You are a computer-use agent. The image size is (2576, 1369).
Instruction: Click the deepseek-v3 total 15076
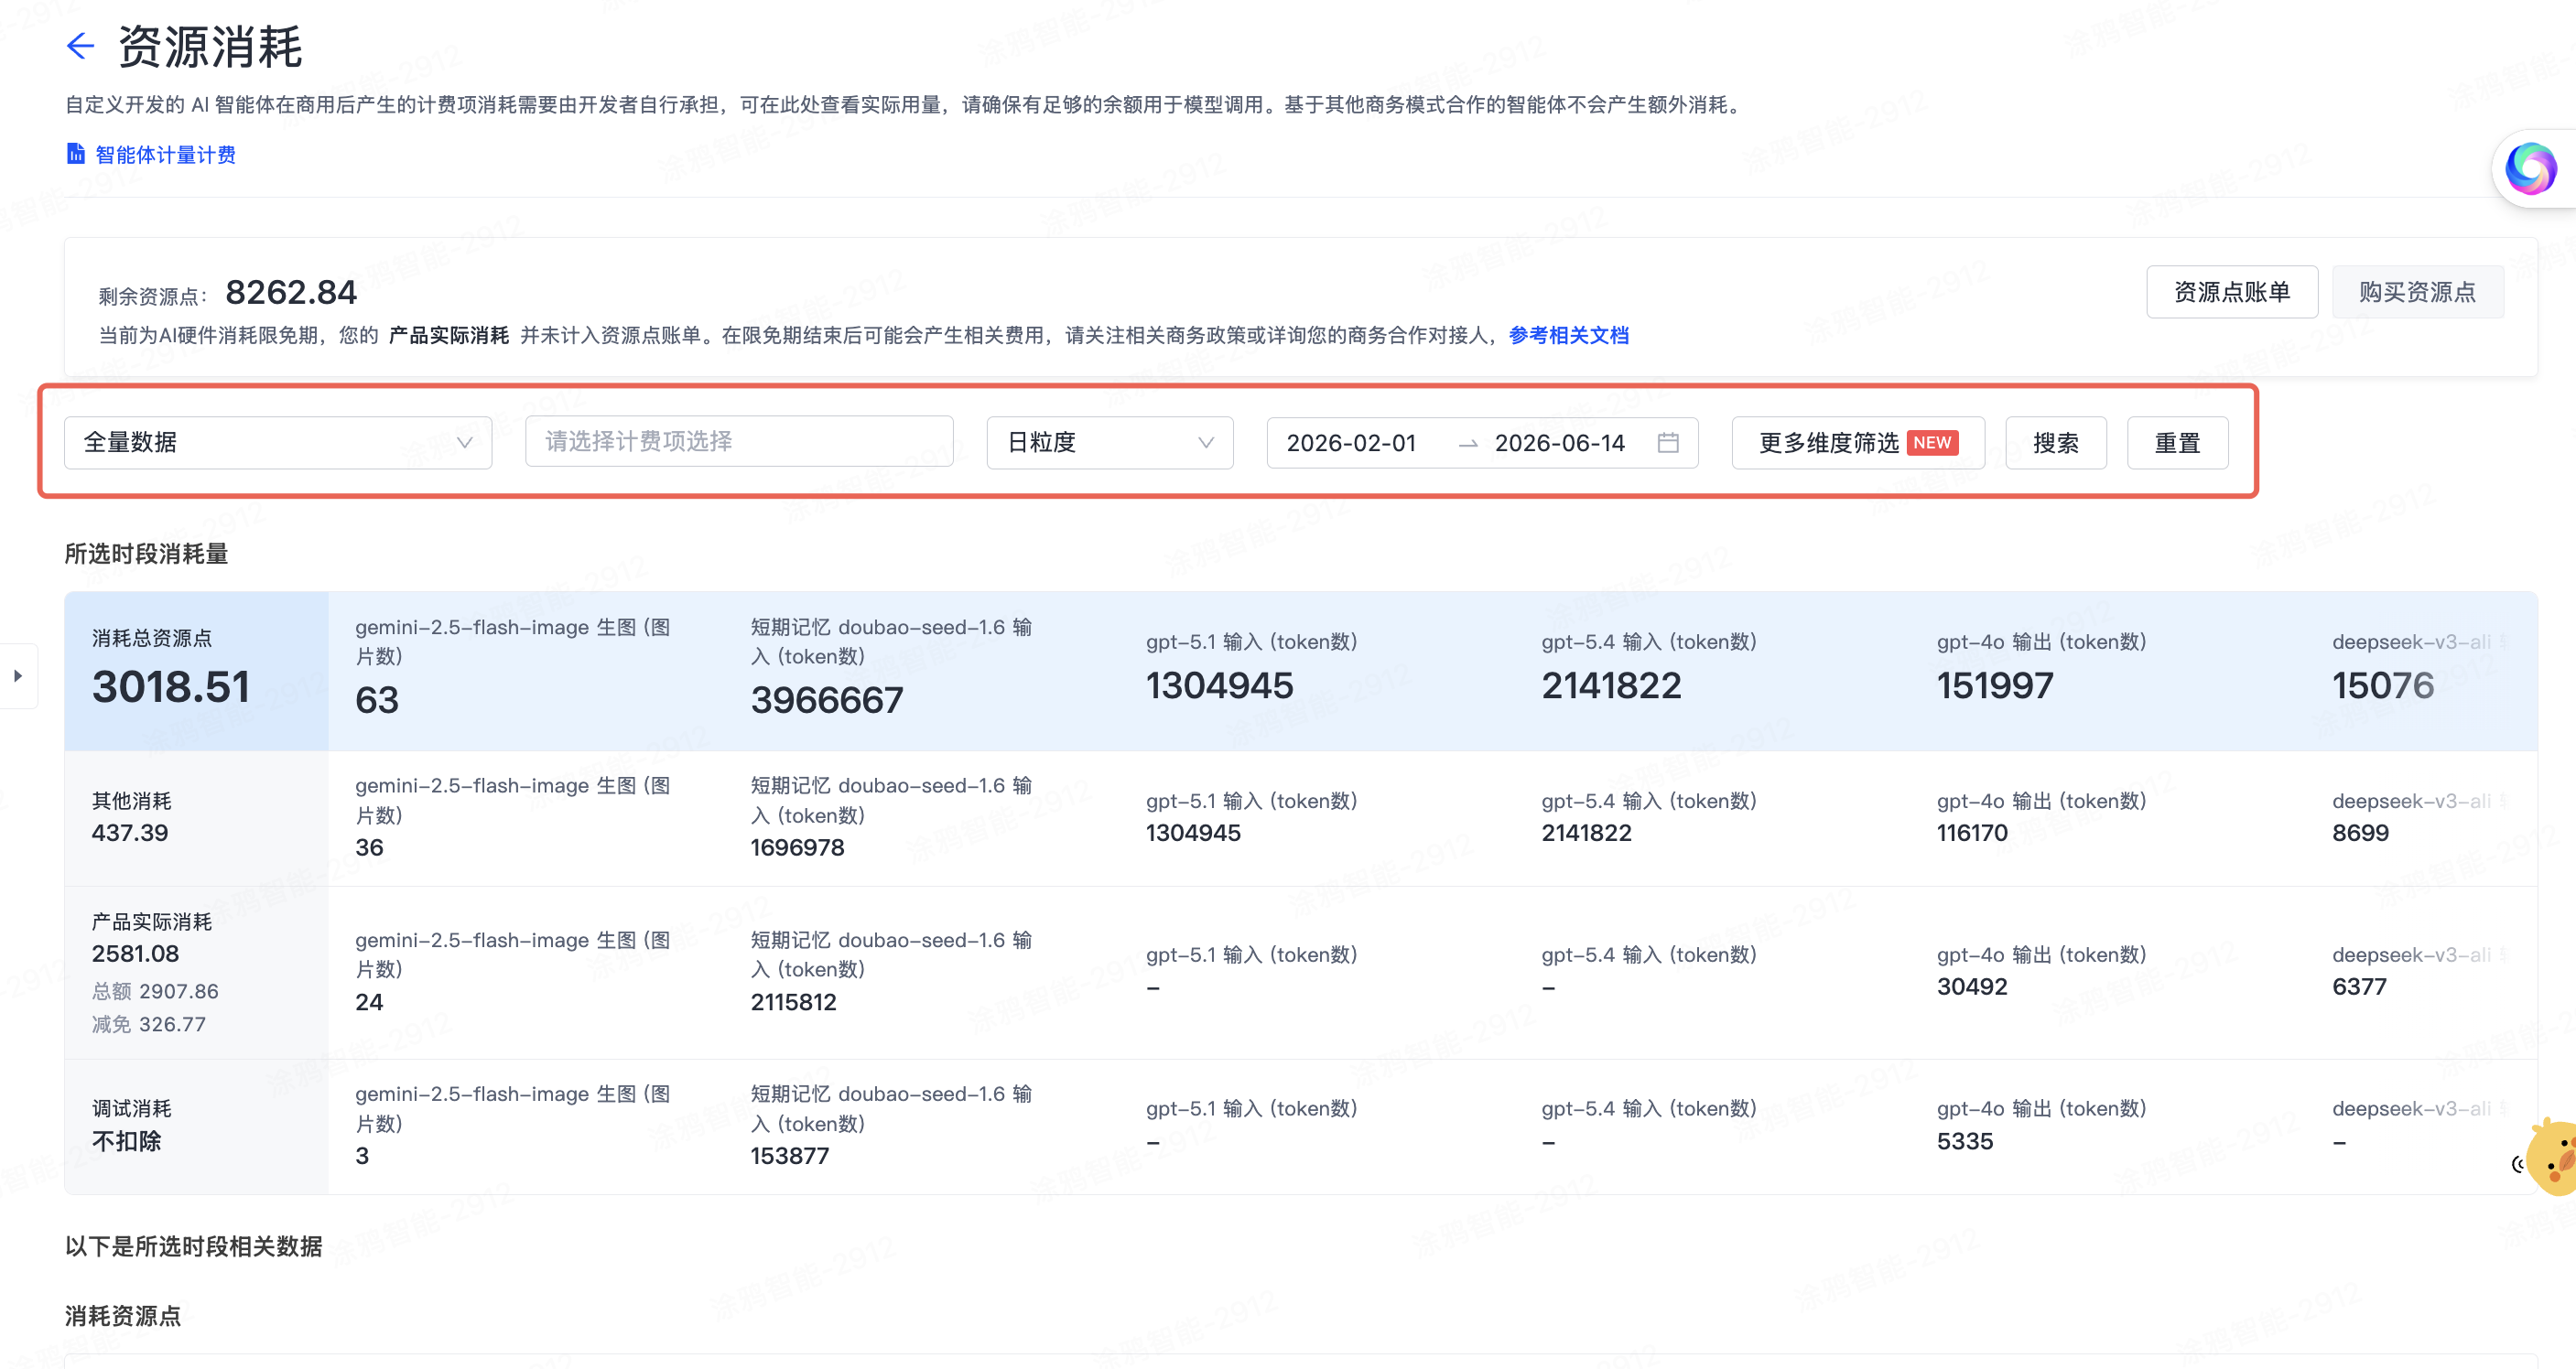(2383, 686)
